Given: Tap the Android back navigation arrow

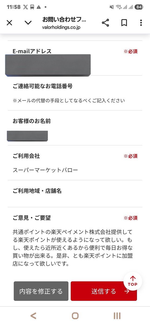Looking at the screenshot, I should [x=33, y=316].
